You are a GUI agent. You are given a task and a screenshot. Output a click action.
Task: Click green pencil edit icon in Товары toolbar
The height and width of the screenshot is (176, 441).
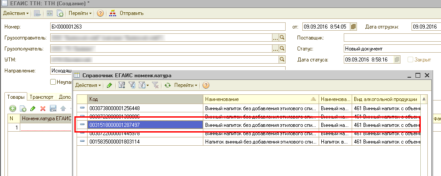tap(33, 108)
